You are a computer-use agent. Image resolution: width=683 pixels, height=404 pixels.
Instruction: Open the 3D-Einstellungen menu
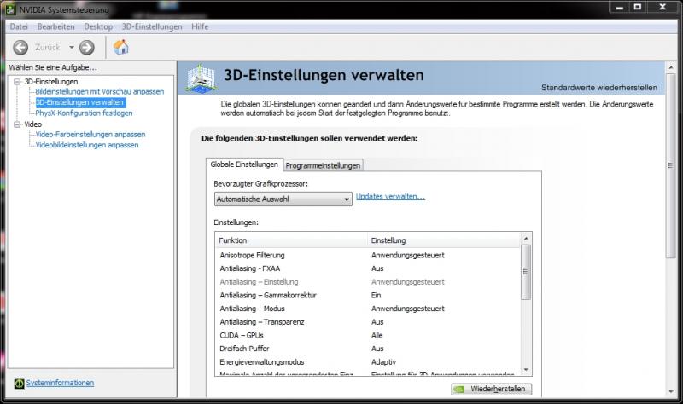tap(152, 26)
